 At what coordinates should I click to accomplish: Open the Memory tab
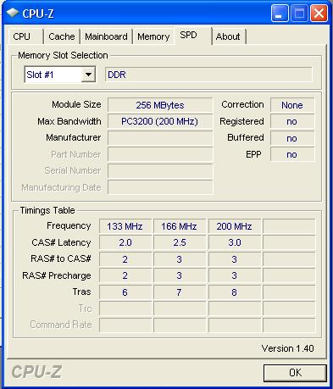[x=153, y=36]
